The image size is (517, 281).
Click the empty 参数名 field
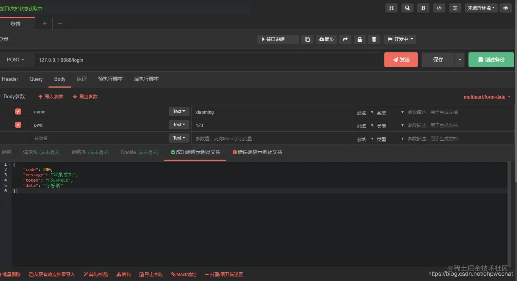coord(99,138)
